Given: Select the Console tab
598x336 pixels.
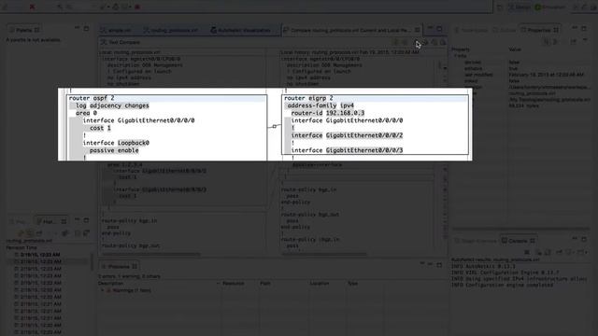Looking at the screenshot, I should point(519,241).
